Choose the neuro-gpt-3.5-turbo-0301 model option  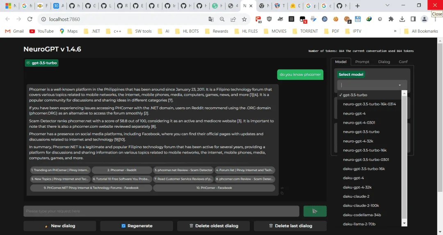369,159
